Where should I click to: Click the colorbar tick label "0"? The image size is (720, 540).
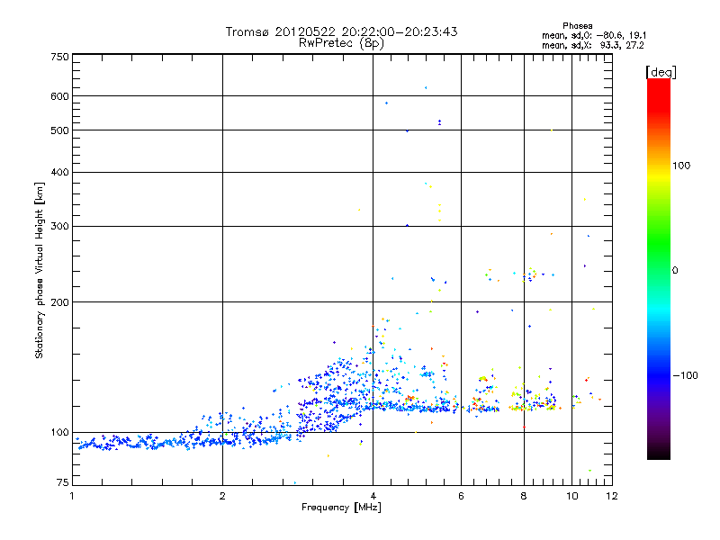tap(675, 271)
